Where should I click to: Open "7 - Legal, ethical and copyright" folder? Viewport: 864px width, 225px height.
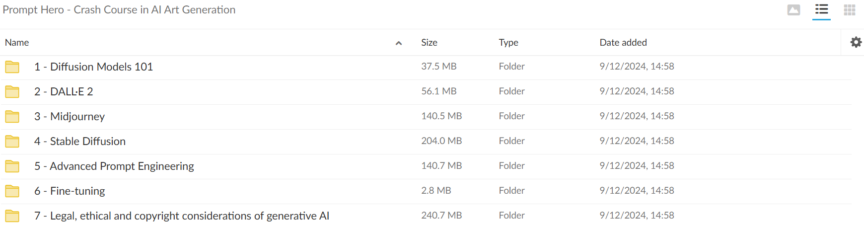click(181, 216)
